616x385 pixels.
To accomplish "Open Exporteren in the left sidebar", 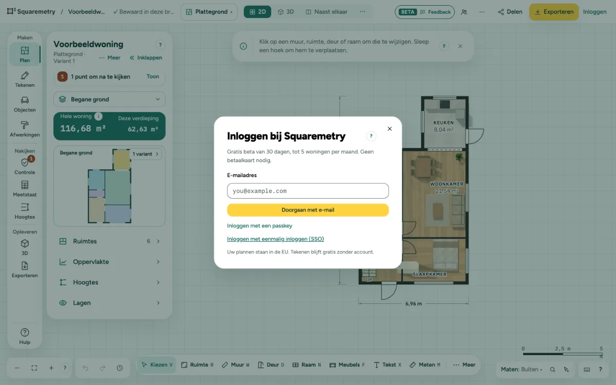I will click(x=25, y=269).
